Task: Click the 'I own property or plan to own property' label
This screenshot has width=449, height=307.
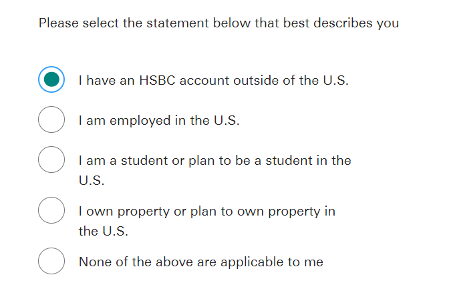Action: click(x=206, y=221)
